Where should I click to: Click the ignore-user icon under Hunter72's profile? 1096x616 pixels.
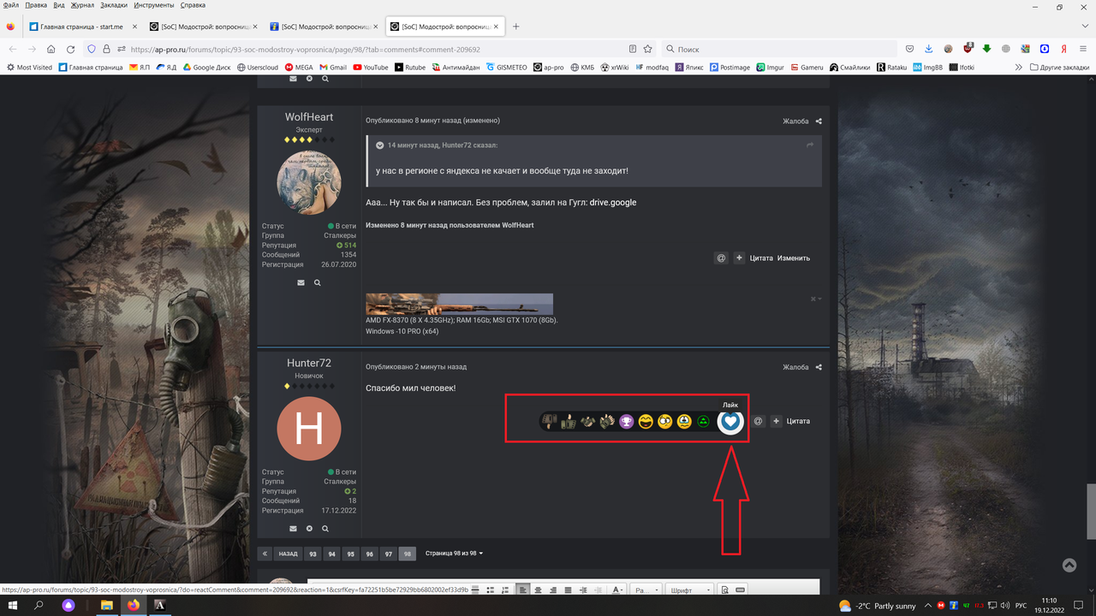[x=309, y=529]
